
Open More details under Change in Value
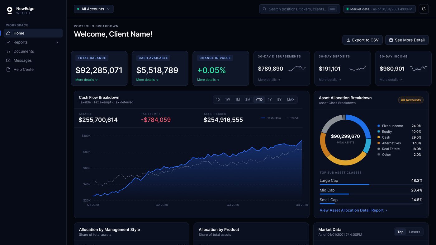(x=208, y=80)
